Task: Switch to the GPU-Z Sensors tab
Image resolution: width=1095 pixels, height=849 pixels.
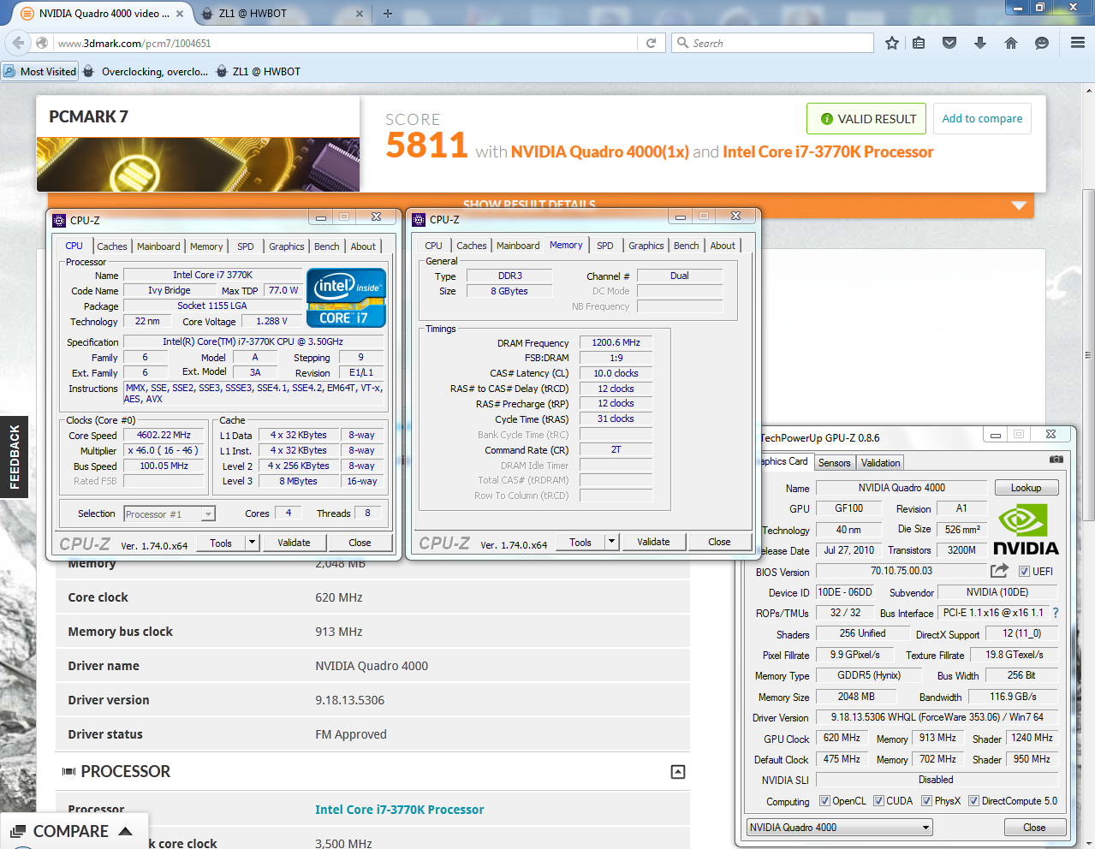Action: 835,463
